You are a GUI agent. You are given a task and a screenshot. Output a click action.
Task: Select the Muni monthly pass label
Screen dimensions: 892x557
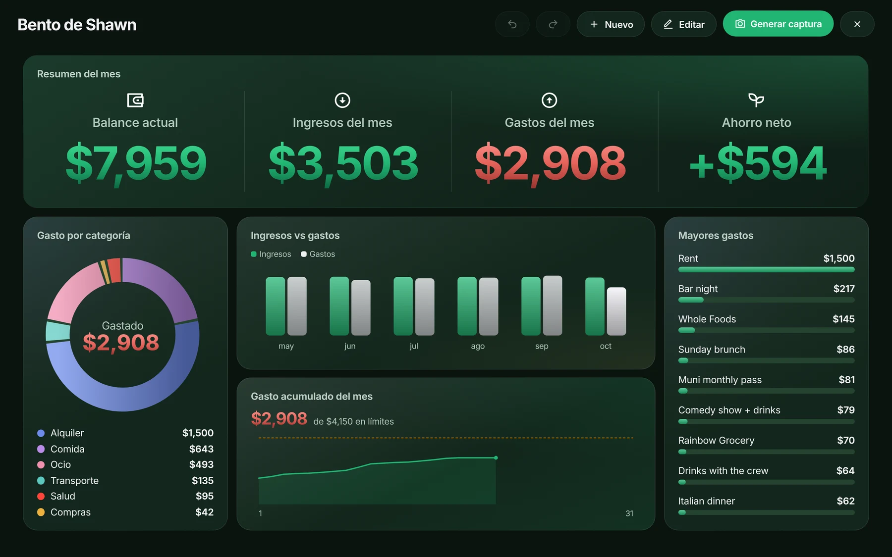tap(720, 380)
